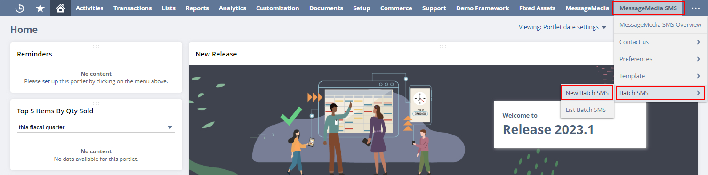Open the Setup menu
This screenshot has height=175, width=708.
362,8
